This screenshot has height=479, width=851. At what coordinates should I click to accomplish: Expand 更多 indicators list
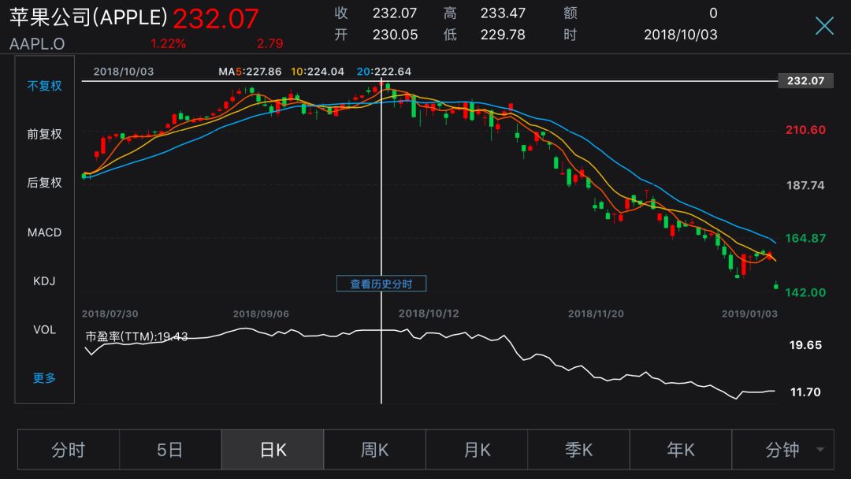45,378
